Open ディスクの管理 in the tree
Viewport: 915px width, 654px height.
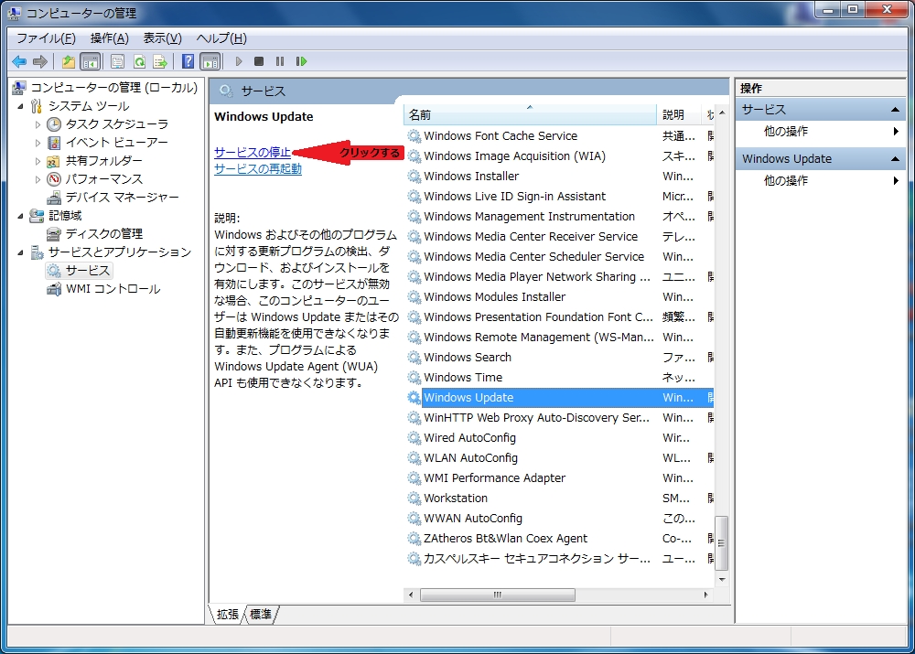tap(104, 234)
